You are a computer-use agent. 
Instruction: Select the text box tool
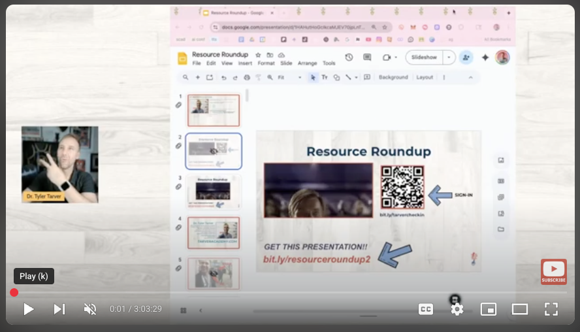pyautogui.click(x=325, y=77)
